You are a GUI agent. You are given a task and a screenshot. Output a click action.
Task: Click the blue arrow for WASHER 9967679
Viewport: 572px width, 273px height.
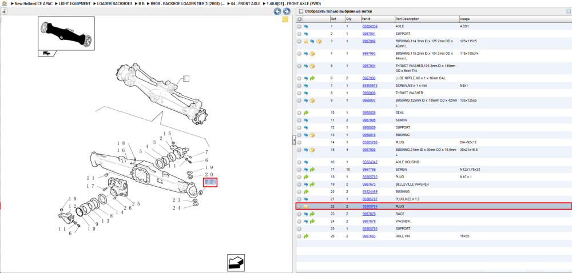click(305, 221)
